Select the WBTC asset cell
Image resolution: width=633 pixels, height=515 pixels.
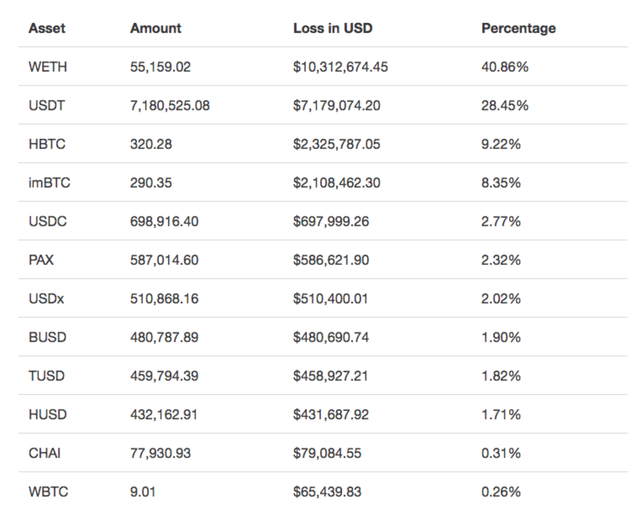pyautogui.click(x=48, y=492)
